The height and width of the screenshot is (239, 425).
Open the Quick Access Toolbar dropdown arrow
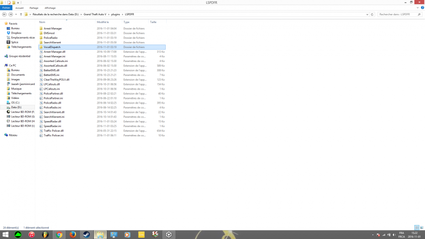click(x=18, y=3)
